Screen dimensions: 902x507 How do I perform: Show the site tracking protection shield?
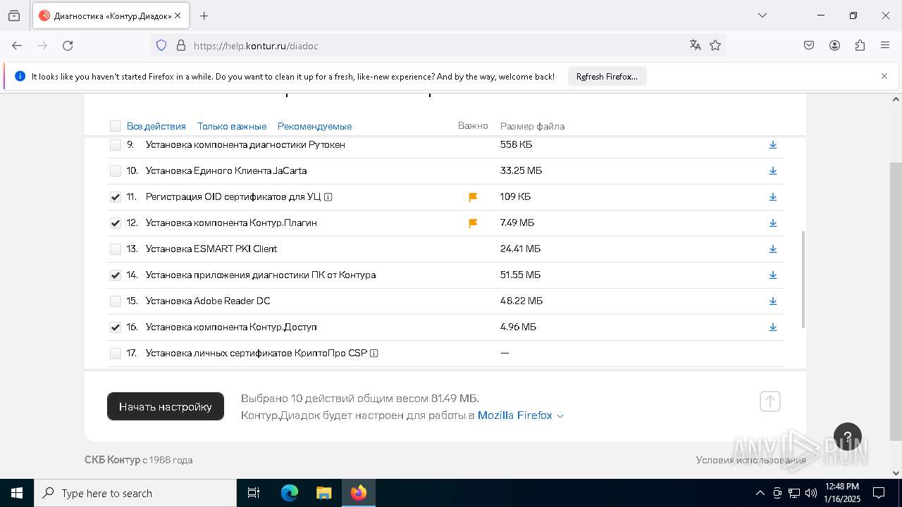pos(161,46)
